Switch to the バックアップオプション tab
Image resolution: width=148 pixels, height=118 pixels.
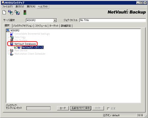[x=23, y=26]
